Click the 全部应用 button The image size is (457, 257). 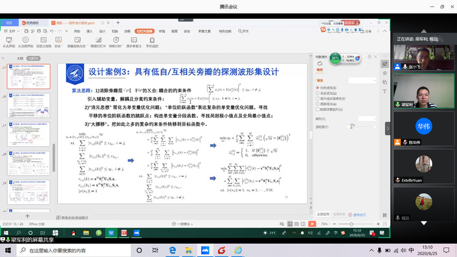(x=322, y=214)
